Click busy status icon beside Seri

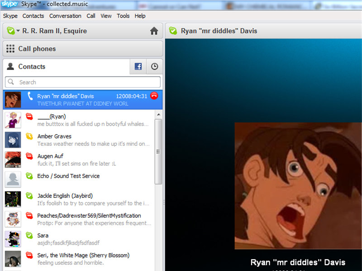click(x=29, y=255)
